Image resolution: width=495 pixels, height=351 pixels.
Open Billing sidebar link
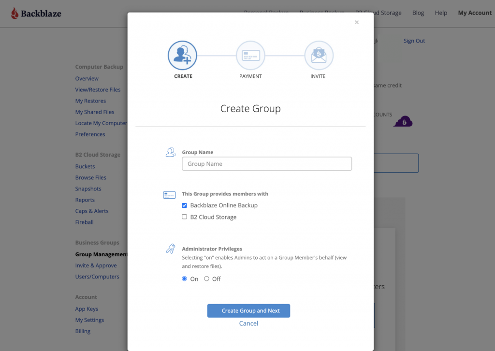pyautogui.click(x=83, y=331)
